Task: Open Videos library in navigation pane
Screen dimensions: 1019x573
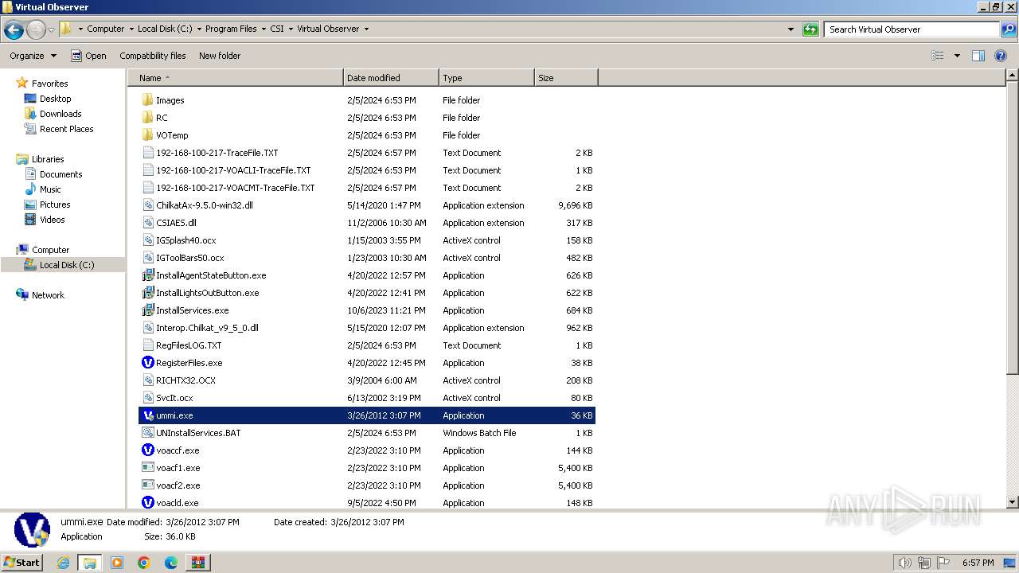Action: click(53, 220)
